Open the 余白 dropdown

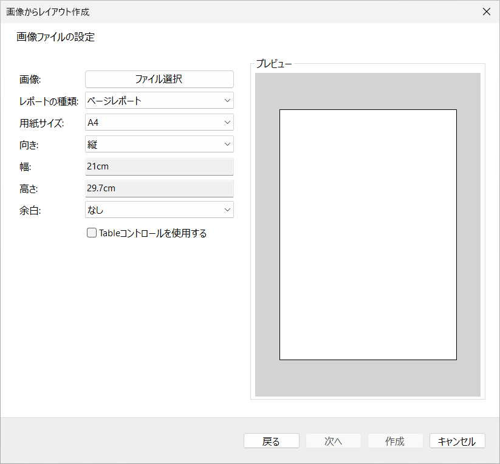[x=159, y=210]
